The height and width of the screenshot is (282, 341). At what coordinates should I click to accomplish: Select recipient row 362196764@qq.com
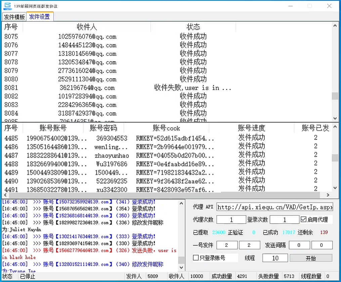point(87,88)
